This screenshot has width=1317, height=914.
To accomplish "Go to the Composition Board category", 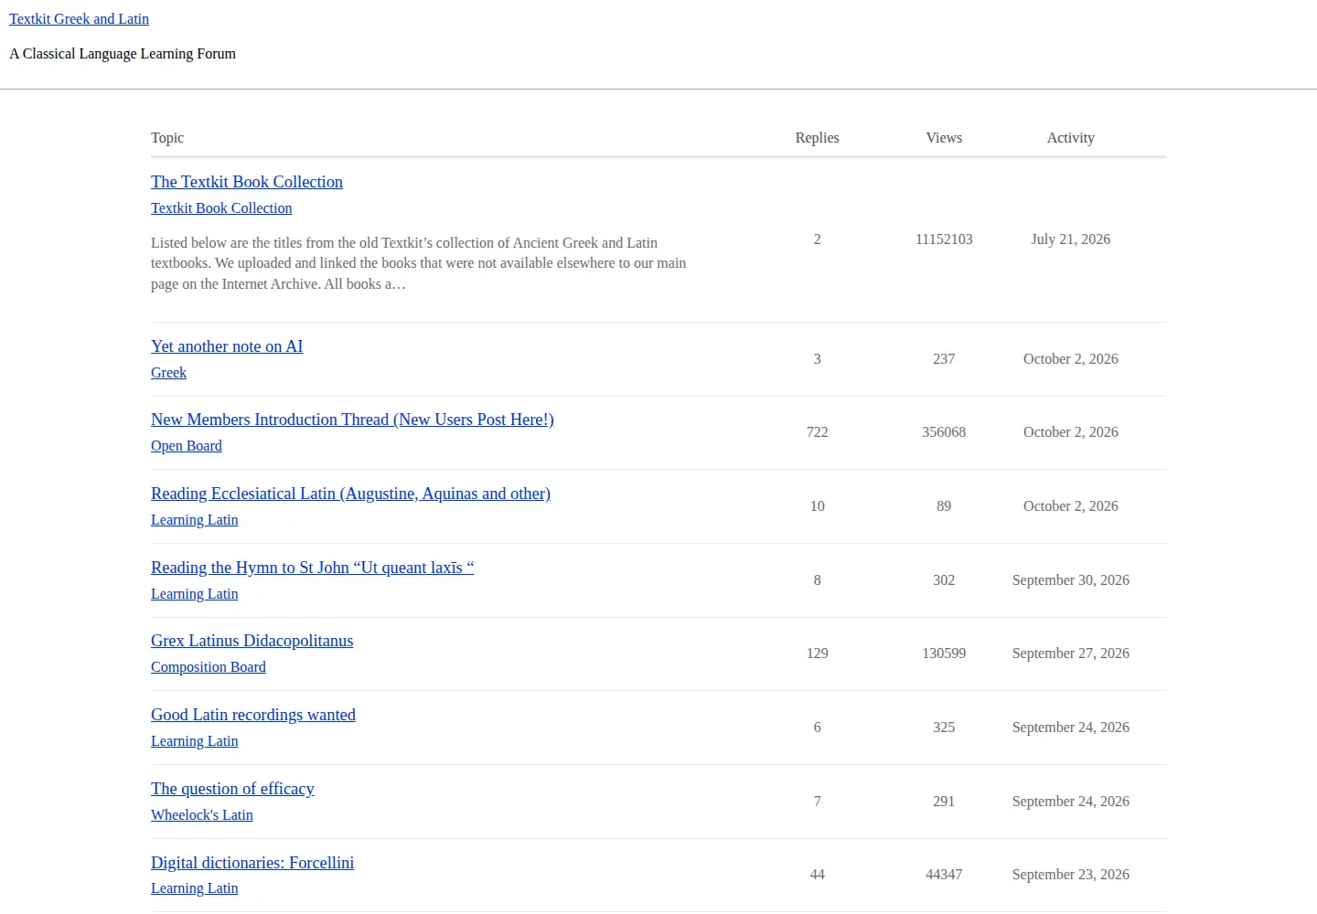I will [x=209, y=667].
